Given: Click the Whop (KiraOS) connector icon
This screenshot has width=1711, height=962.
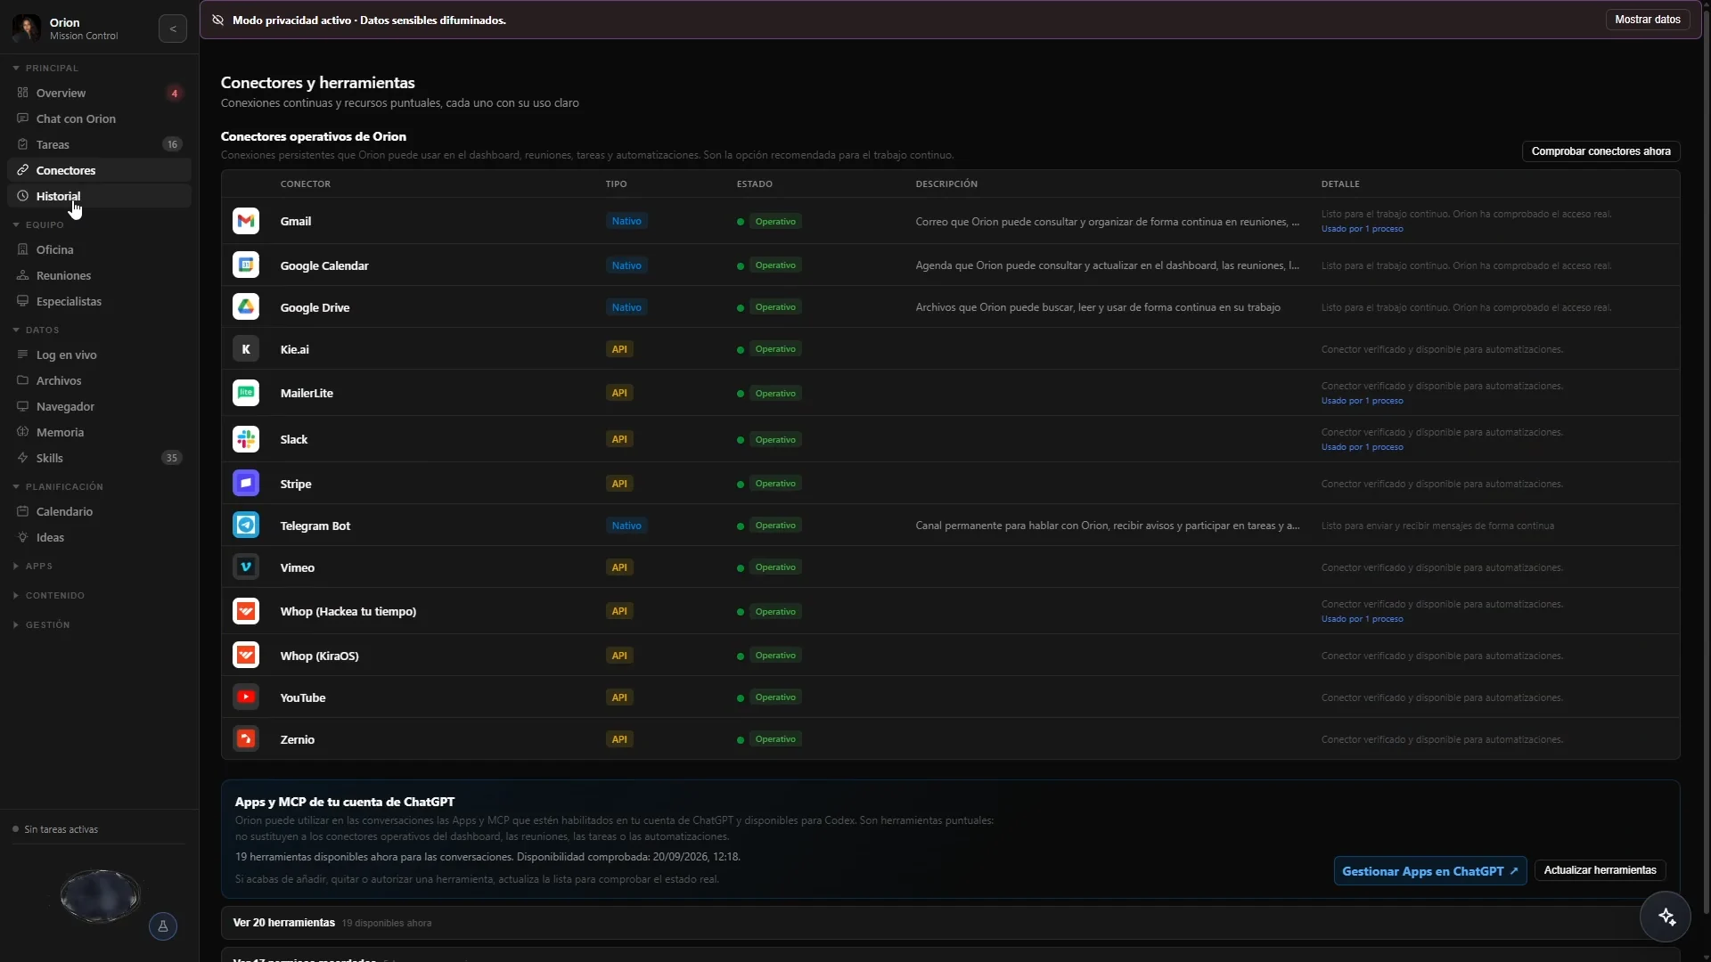Looking at the screenshot, I should point(246,655).
